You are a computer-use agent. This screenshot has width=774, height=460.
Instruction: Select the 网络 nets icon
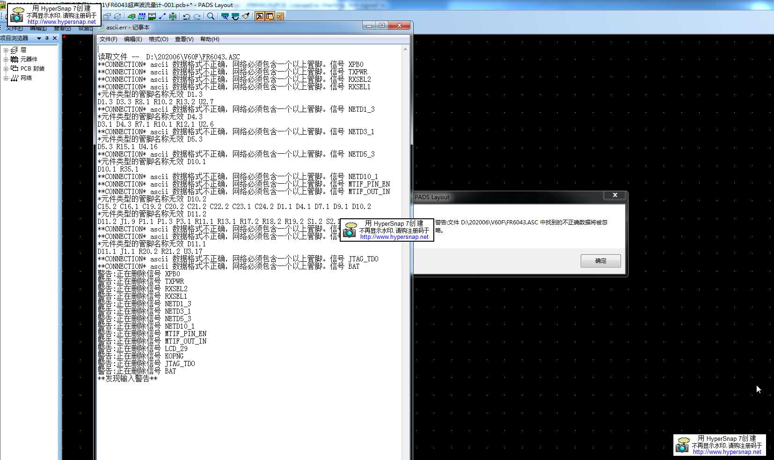(x=15, y=78)
